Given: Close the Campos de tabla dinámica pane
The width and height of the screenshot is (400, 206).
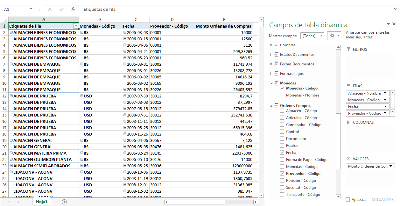Looking at the screenshot, I should 394,24.
